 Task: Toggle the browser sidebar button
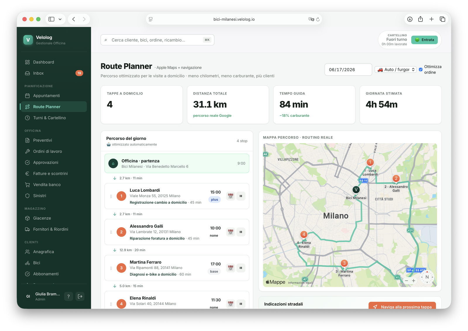tap(51, 19)
